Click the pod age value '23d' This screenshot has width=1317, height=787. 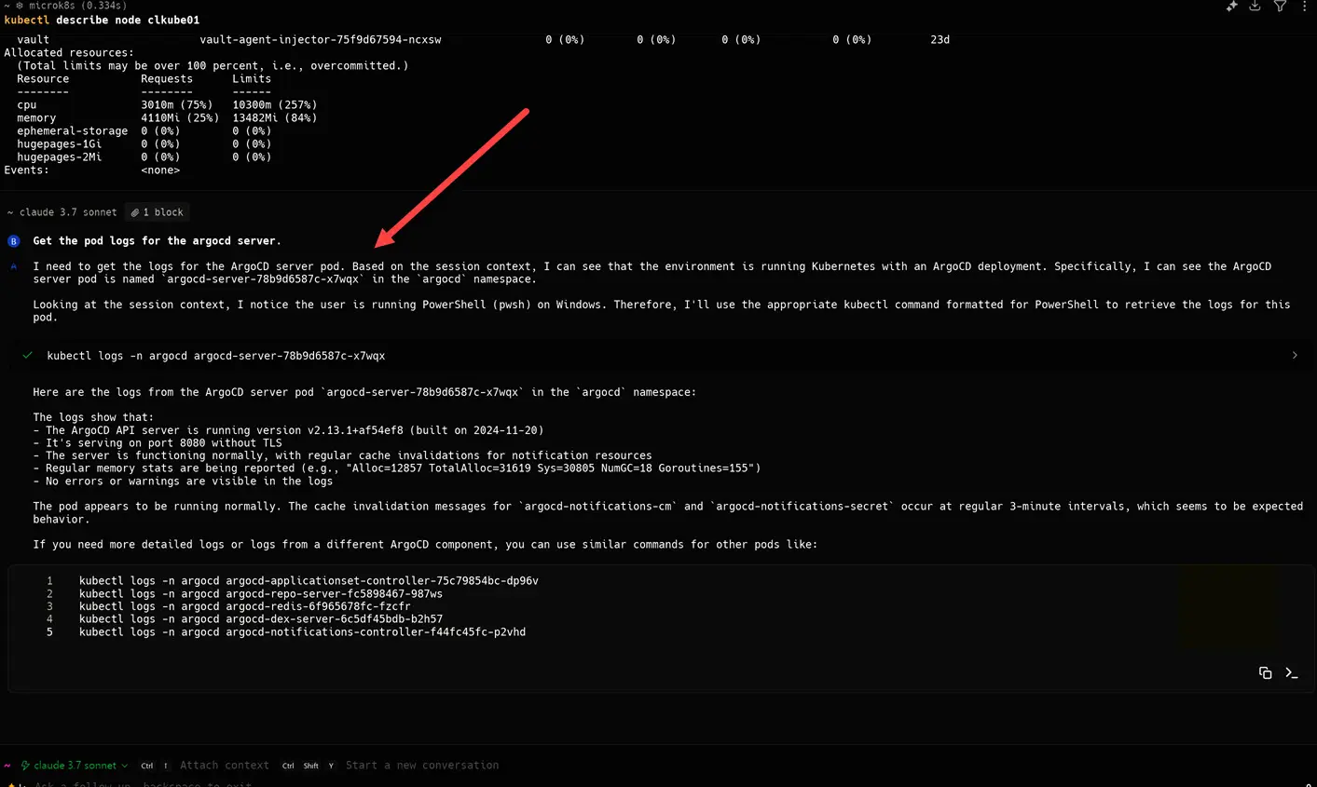tap(940, 40)
